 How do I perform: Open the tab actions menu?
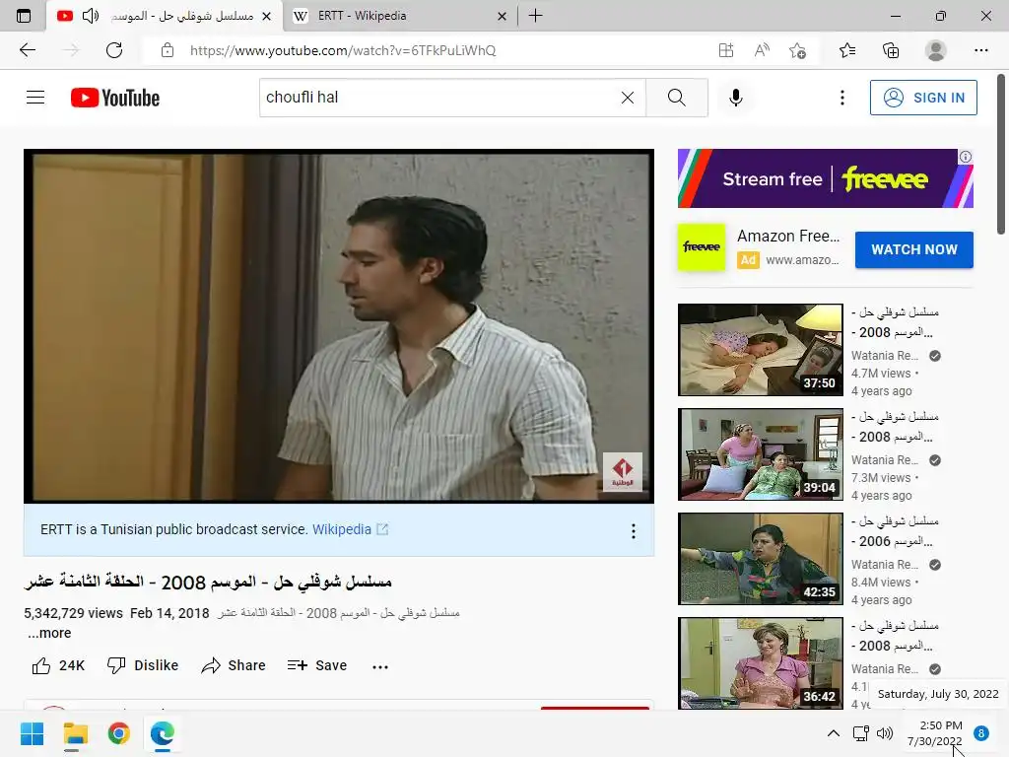pos(24,16)
